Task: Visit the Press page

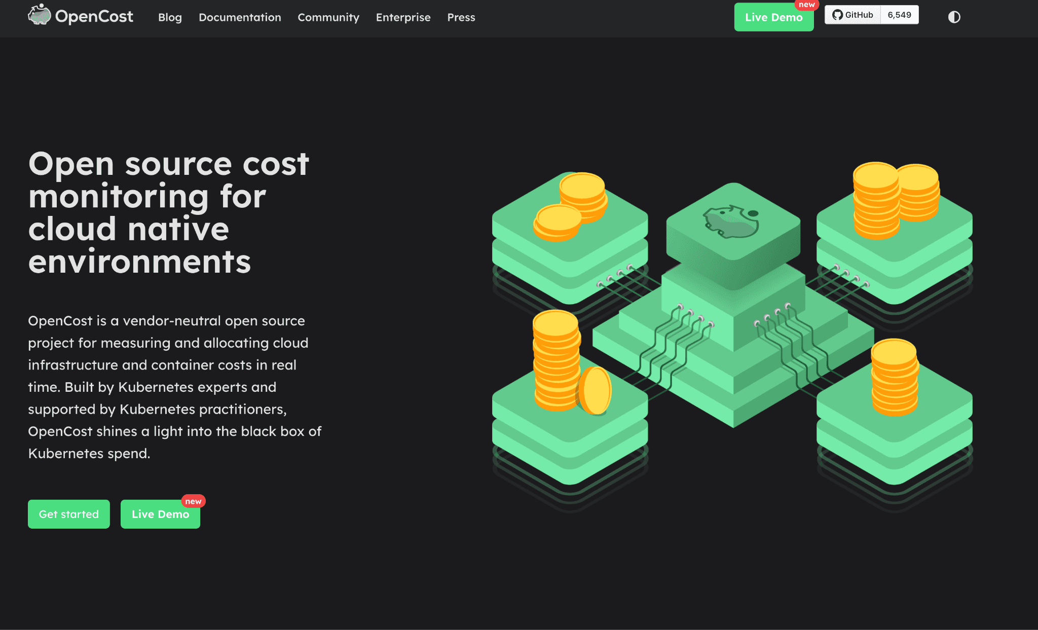Action: coord(461,17)
